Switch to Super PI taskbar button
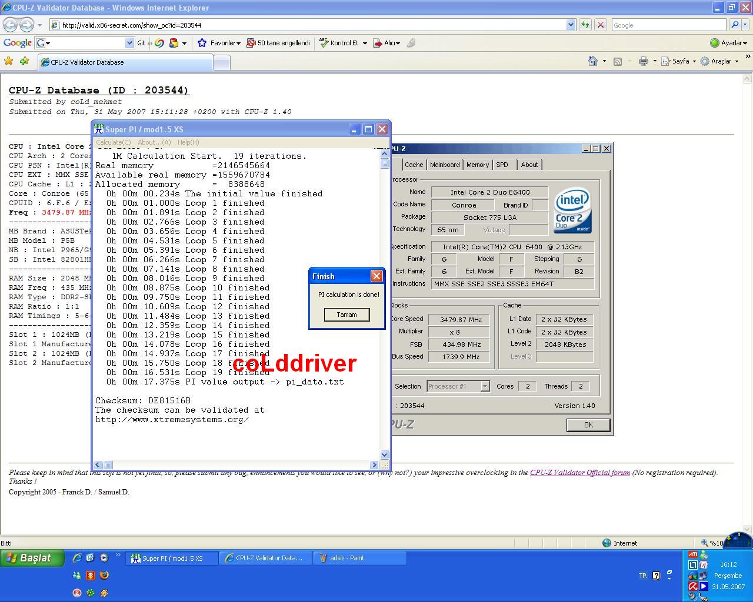Screen dimensions: 753x602 [x=173, y=558]
